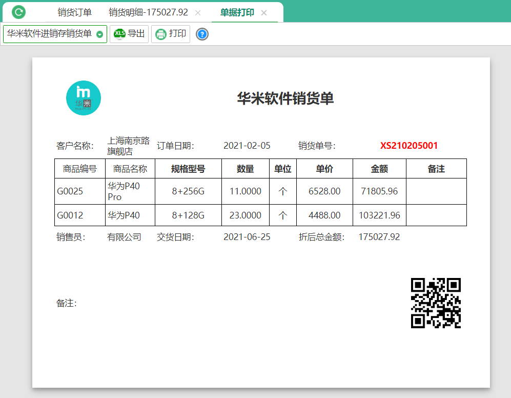Viewport: 511px width, 398px height.
Task: Click the order number XS210205001
Action: coord(409,146)
